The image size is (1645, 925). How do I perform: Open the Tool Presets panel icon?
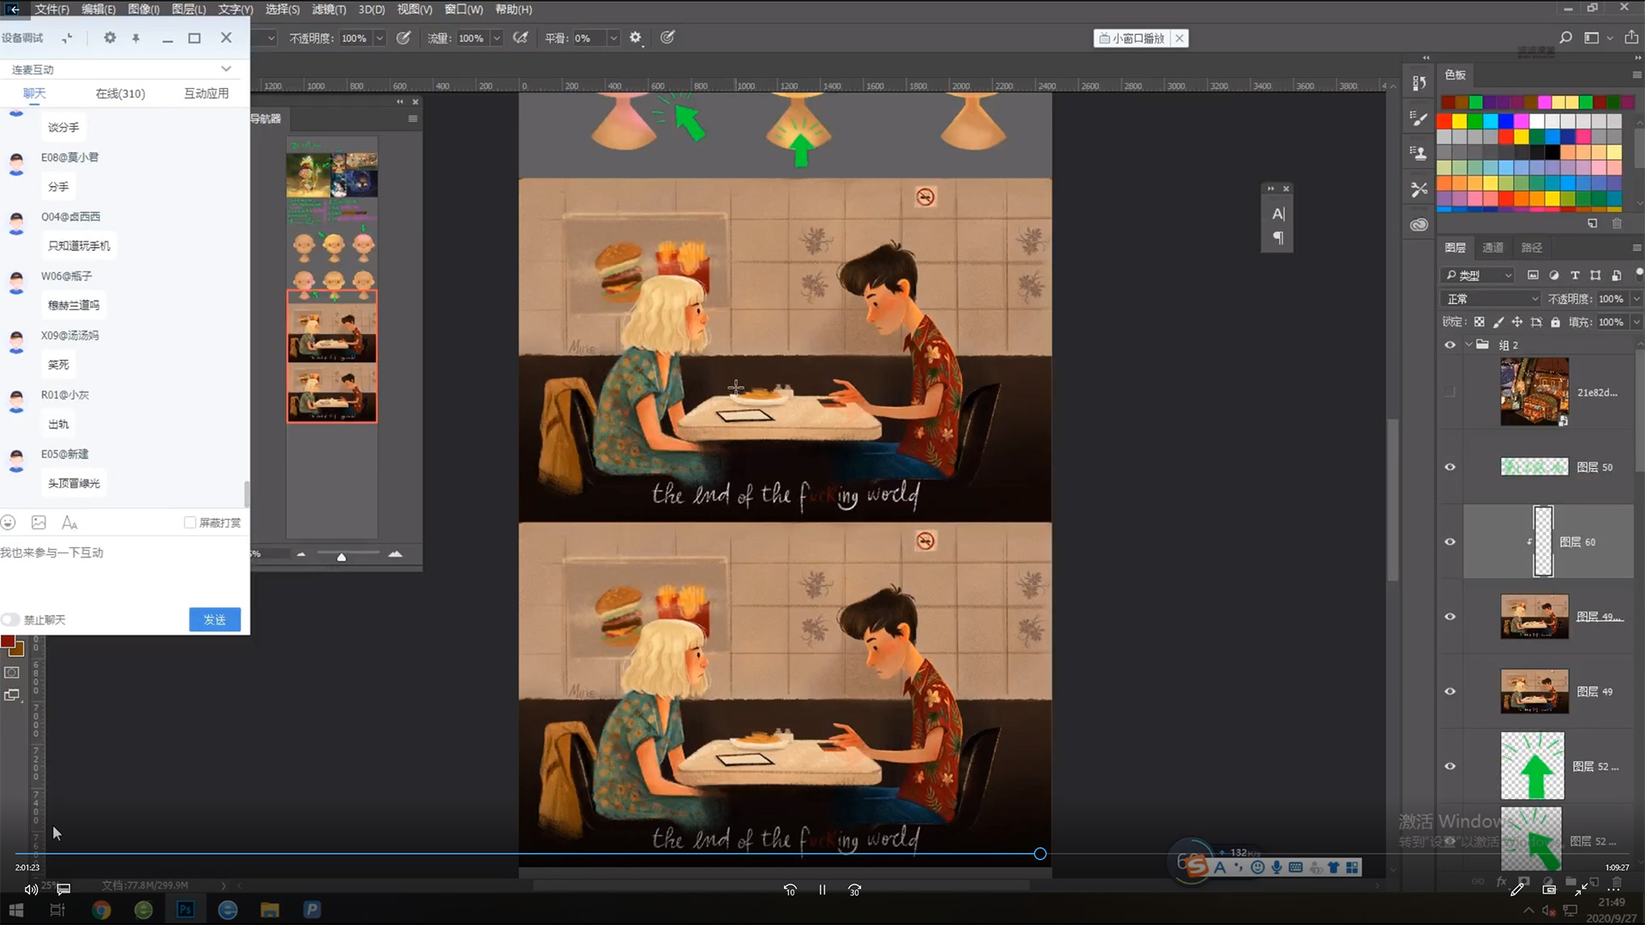[1420, 188]
